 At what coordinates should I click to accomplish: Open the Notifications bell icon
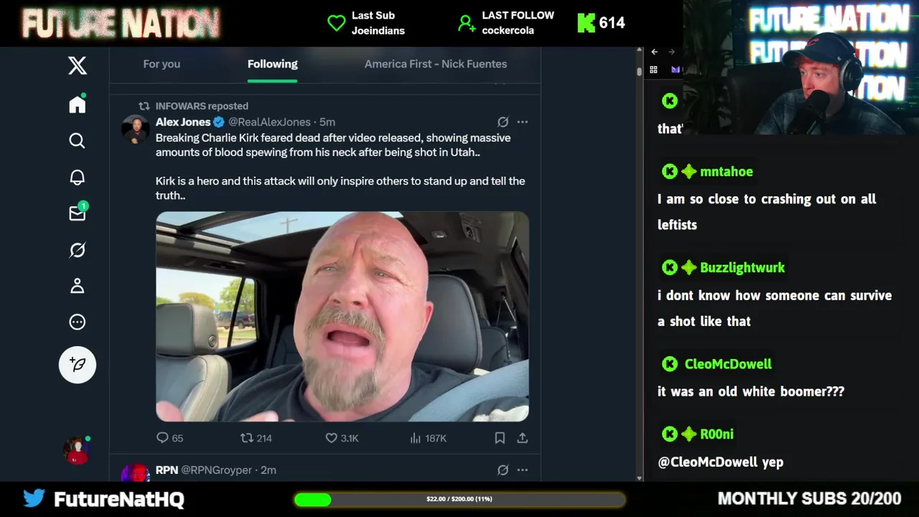(x=78, y=177)
